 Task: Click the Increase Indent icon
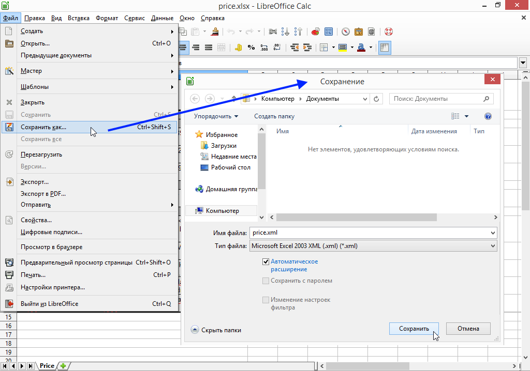point(307,48)
